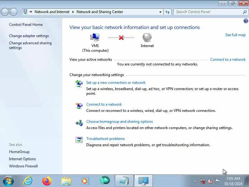Open the address bar history dropdown
The width and height of the screenshot is (249, 187).
click(x=160, y=12)
